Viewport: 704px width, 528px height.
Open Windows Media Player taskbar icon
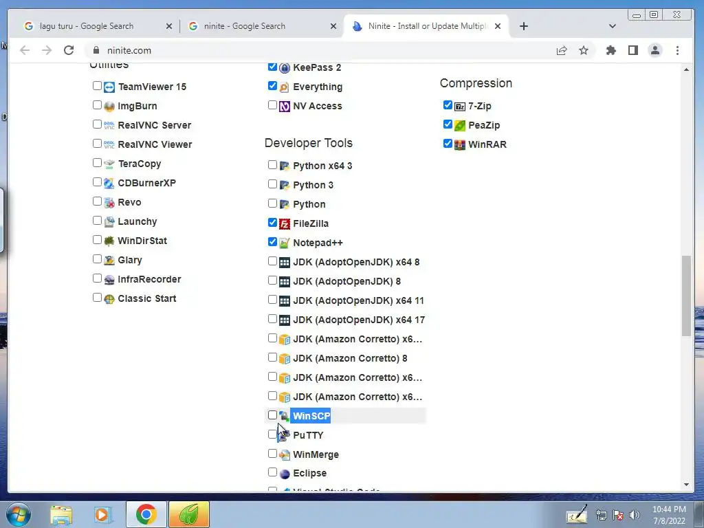point(102,514)
